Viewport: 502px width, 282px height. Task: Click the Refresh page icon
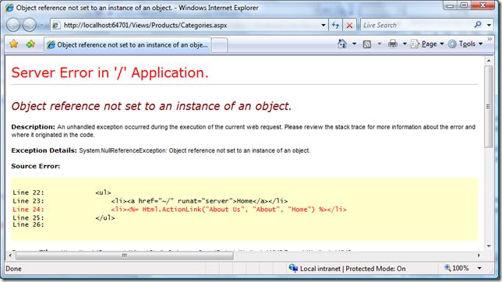click(335, 25)
